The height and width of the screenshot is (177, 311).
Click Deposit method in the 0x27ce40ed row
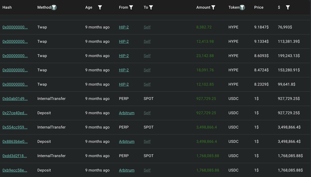click(x=44, y=113)
